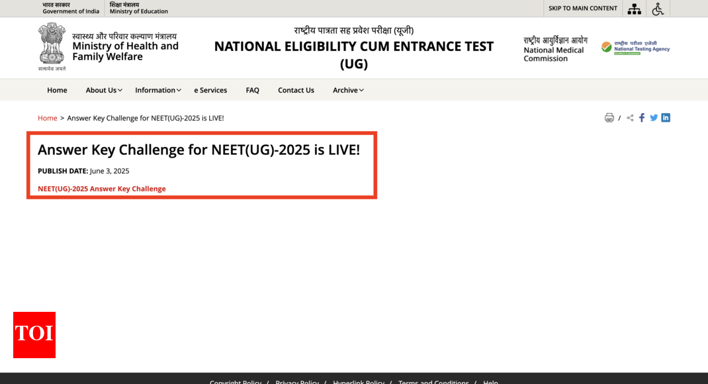Click the red Home breadcrumb link
The width and height of the screenshot is (708, 384).
pos(48,118)
